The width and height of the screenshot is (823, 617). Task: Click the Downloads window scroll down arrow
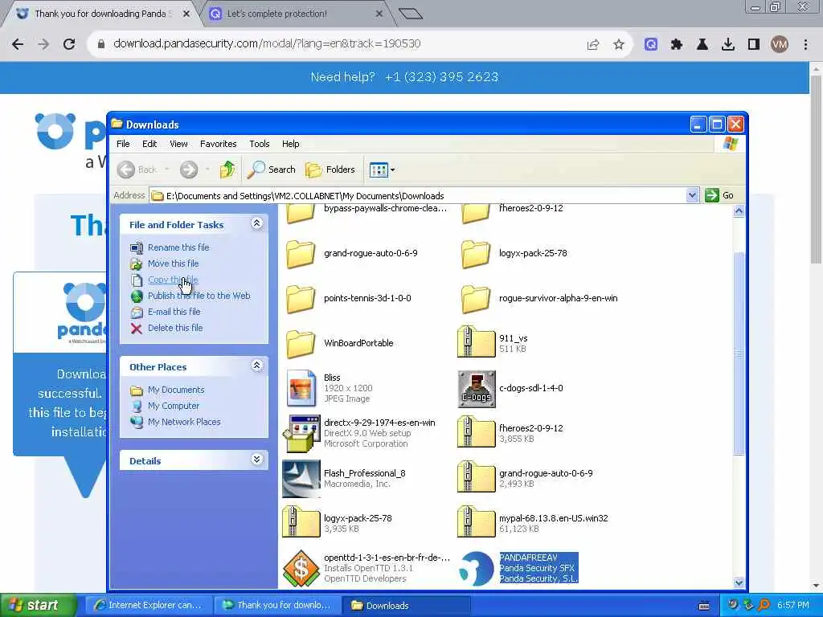(739, 582)
